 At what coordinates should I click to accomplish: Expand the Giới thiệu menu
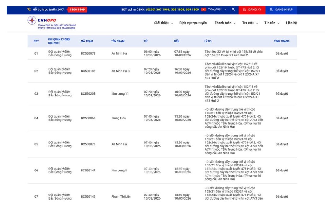tap(163, 23)
